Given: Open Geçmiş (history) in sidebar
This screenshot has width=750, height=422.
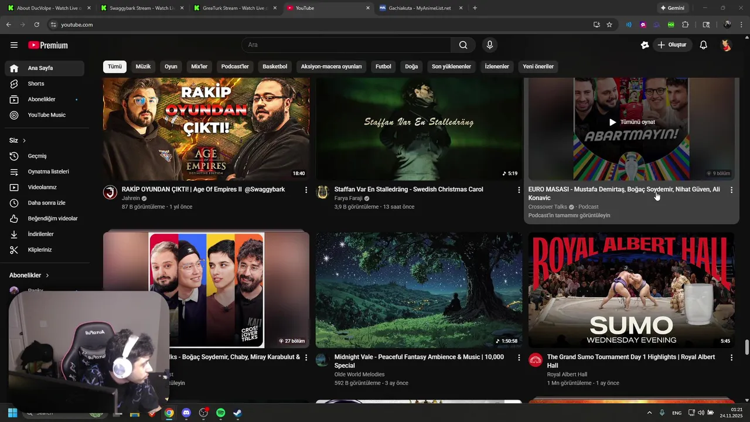Looking at the screenshot, I should click(x=45, y=156).
